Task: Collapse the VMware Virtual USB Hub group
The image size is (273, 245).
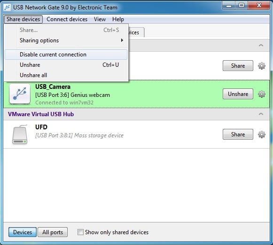Action: 261,114
